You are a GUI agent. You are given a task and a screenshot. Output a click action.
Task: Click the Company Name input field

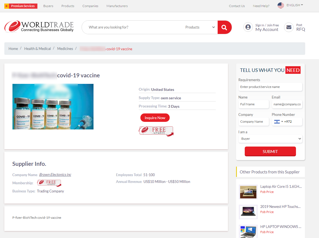253,122
